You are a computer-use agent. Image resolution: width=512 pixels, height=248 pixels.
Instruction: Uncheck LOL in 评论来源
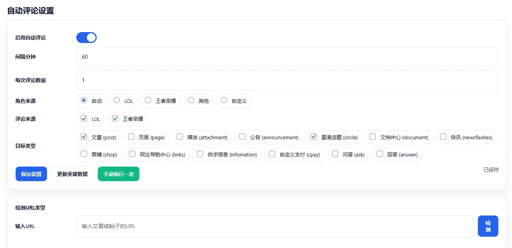click(x=84, y=119)
